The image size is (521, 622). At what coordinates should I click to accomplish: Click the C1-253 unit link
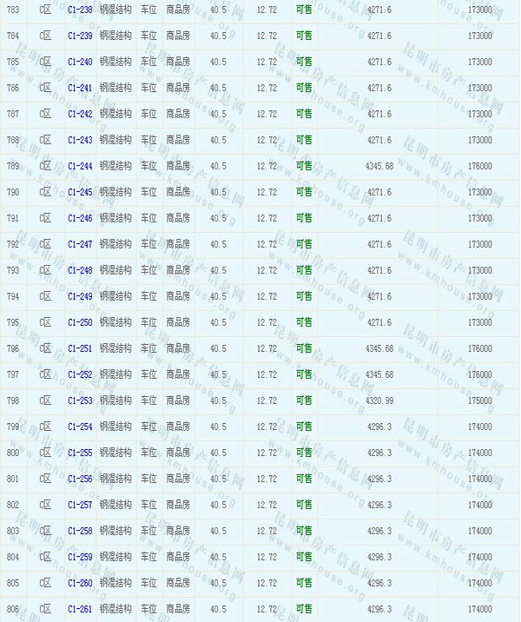coord(79,400)
